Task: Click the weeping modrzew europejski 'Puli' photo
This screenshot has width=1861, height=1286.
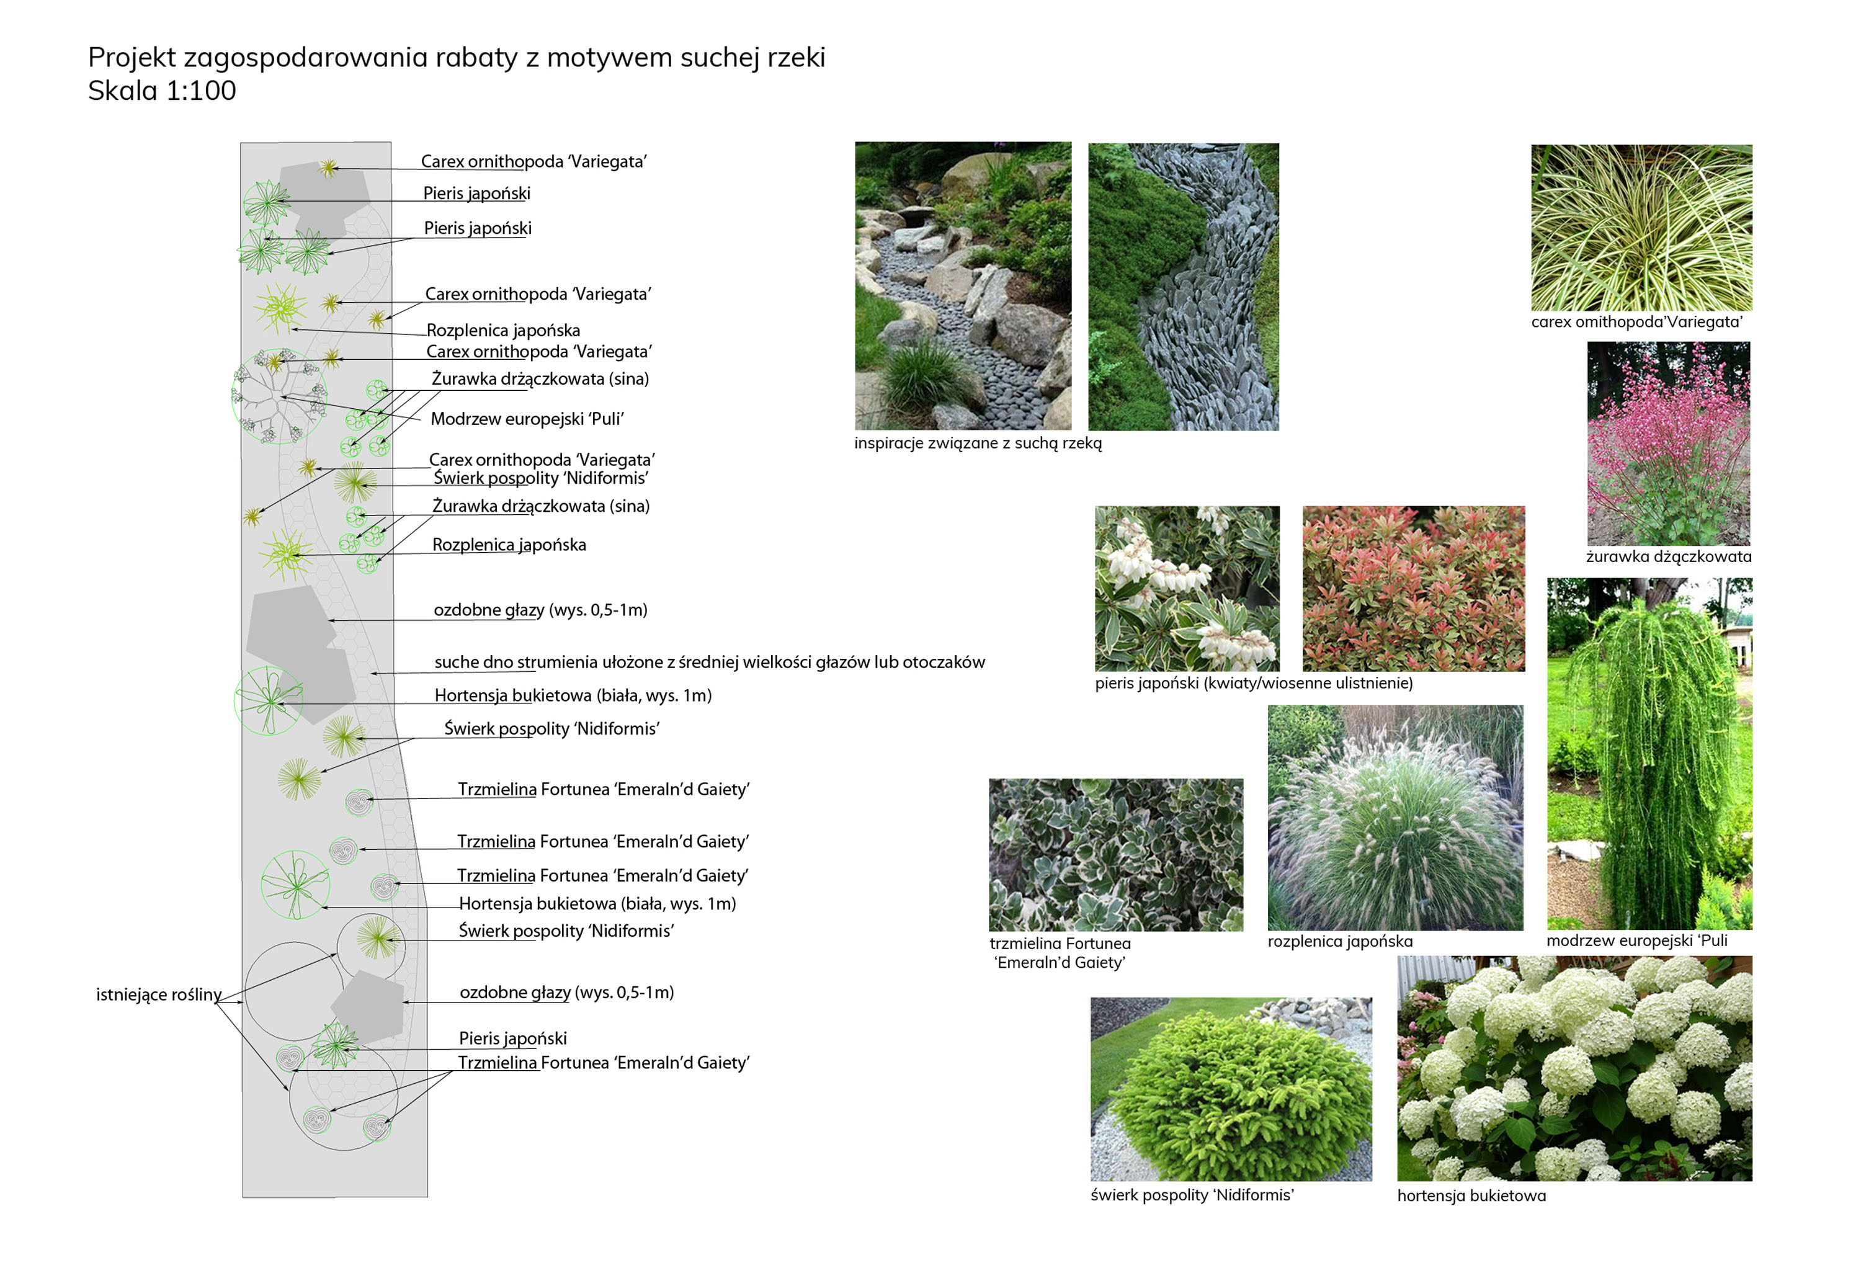Action: [x=1648, y=752]
